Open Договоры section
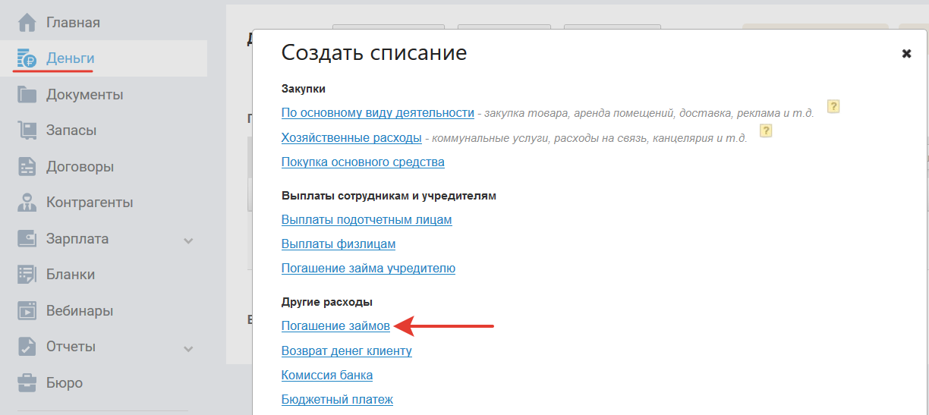 click(x=80, y=167)
